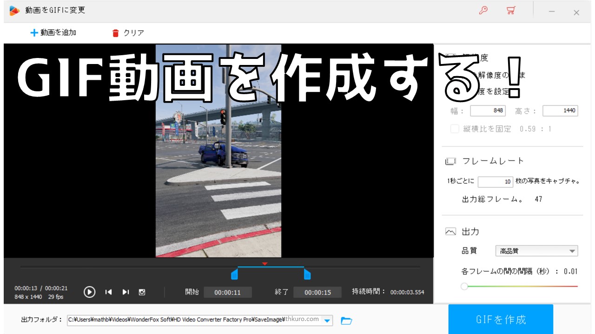Click the width field showing 848
This screenshot has width=595, height=334.
click(x=488, y=111)
